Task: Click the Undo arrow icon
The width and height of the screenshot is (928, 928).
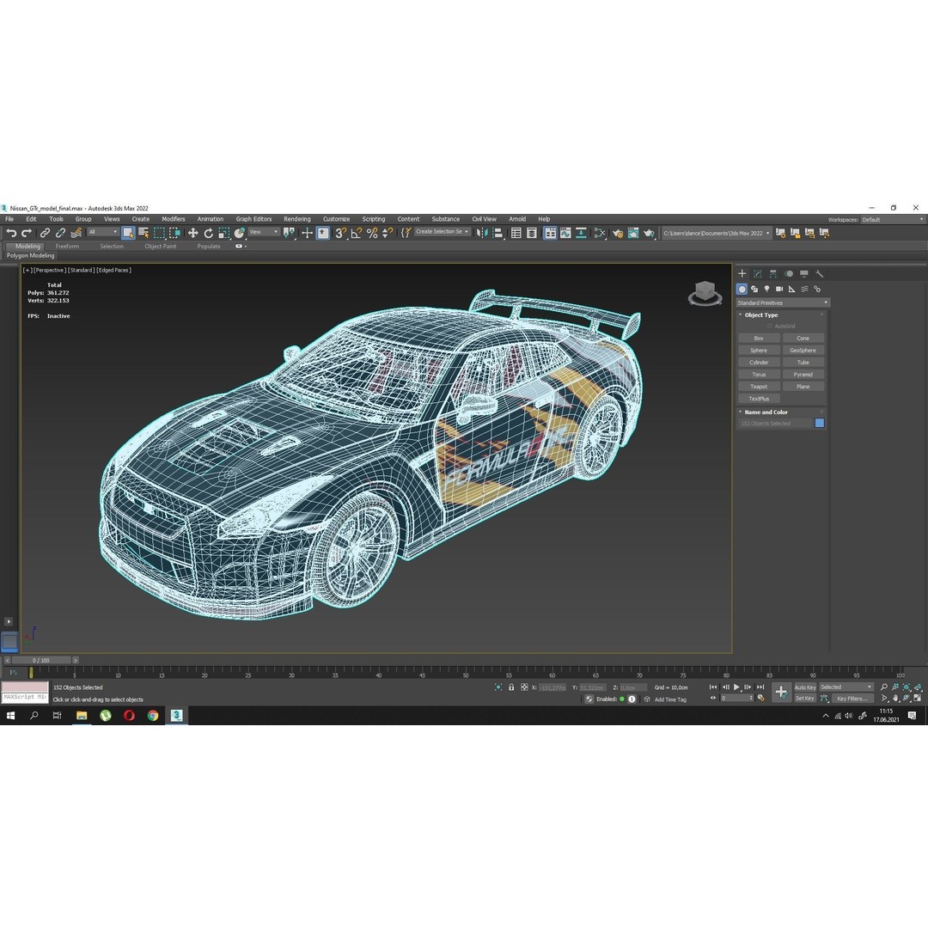Action: (11, 233)
